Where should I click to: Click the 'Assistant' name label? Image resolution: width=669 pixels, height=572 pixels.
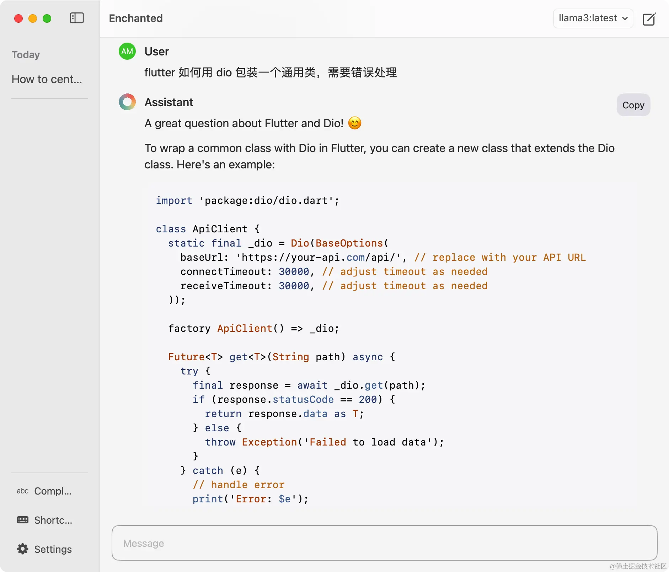pyautogui.click(x=169, y=102)
